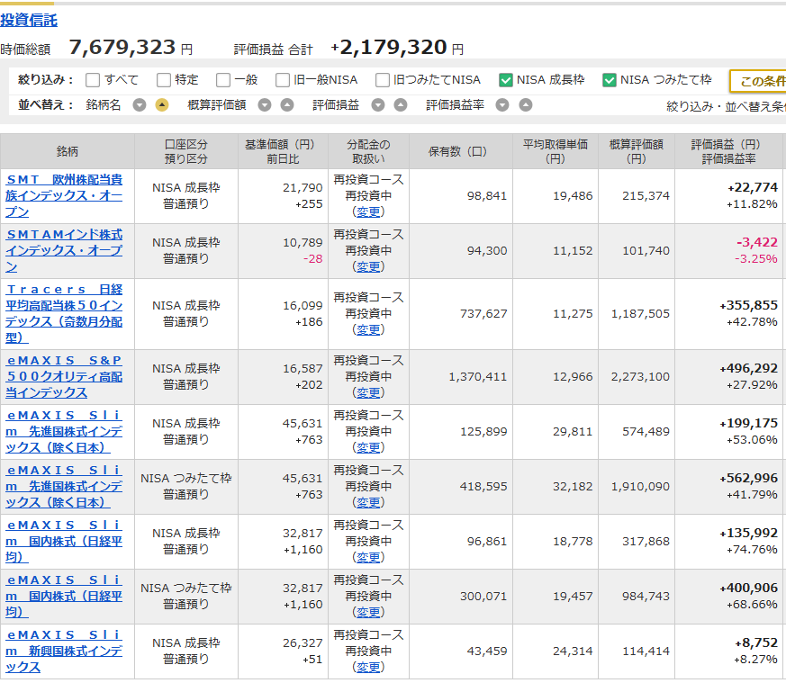Sort 銘柄名 ascending with highlighted up arrow
Screen dimensions: 786x683
[162, 105]
